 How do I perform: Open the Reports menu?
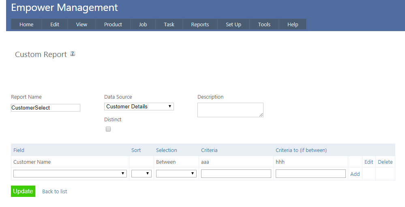pyautogui.click(x=200, y=25)
